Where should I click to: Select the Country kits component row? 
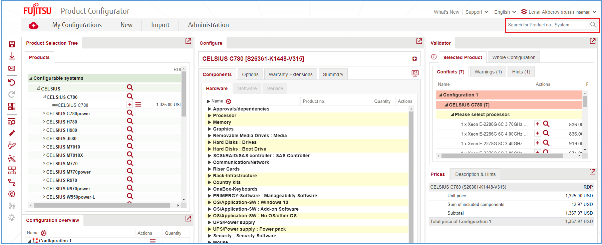pyautogui.click(x=306, y=182)
